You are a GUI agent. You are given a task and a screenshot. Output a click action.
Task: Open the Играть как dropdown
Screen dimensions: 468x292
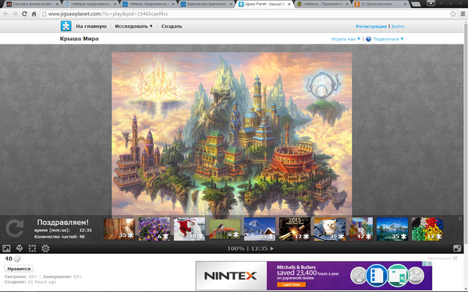pyautogui.click(x=346, y=39)
